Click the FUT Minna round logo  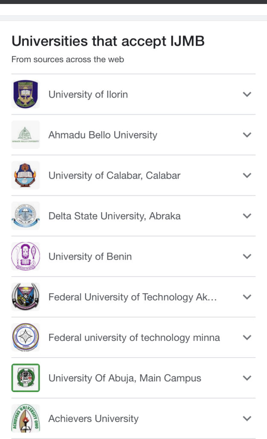click(26, 337)
